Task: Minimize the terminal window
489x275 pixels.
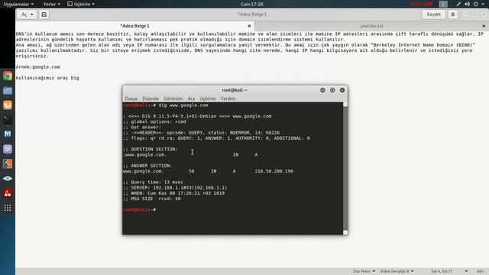Action: [322, 90]
